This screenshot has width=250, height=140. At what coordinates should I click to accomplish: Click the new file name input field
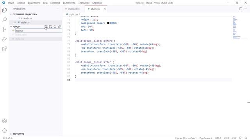point(39,31)
